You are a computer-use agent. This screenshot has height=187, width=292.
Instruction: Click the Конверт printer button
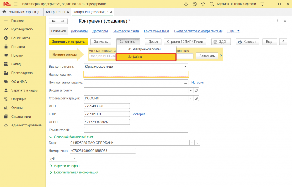[247, 42]
